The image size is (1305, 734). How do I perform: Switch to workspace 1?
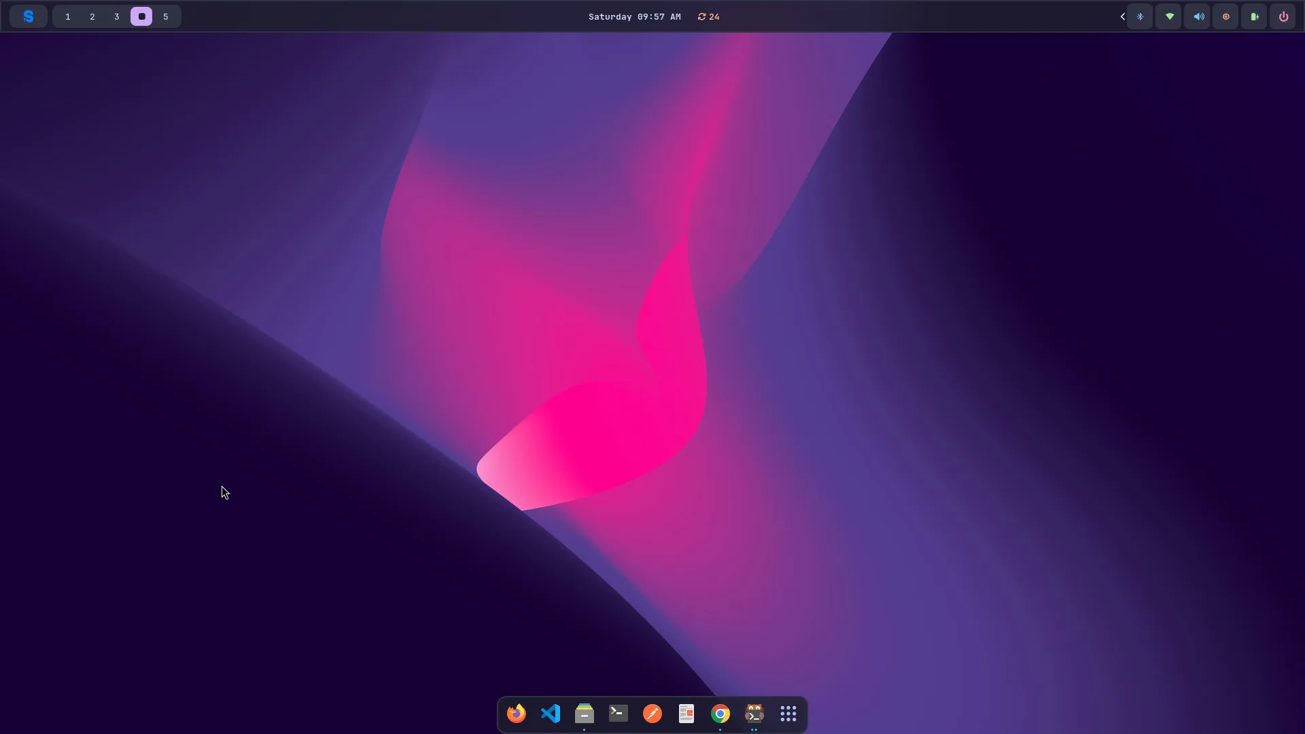pyautogui.click(x=68, y=16)
